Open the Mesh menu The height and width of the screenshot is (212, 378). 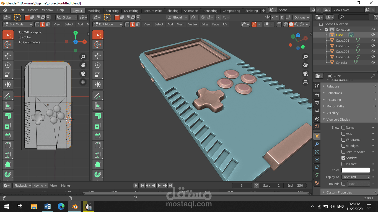tap(180, 24)
